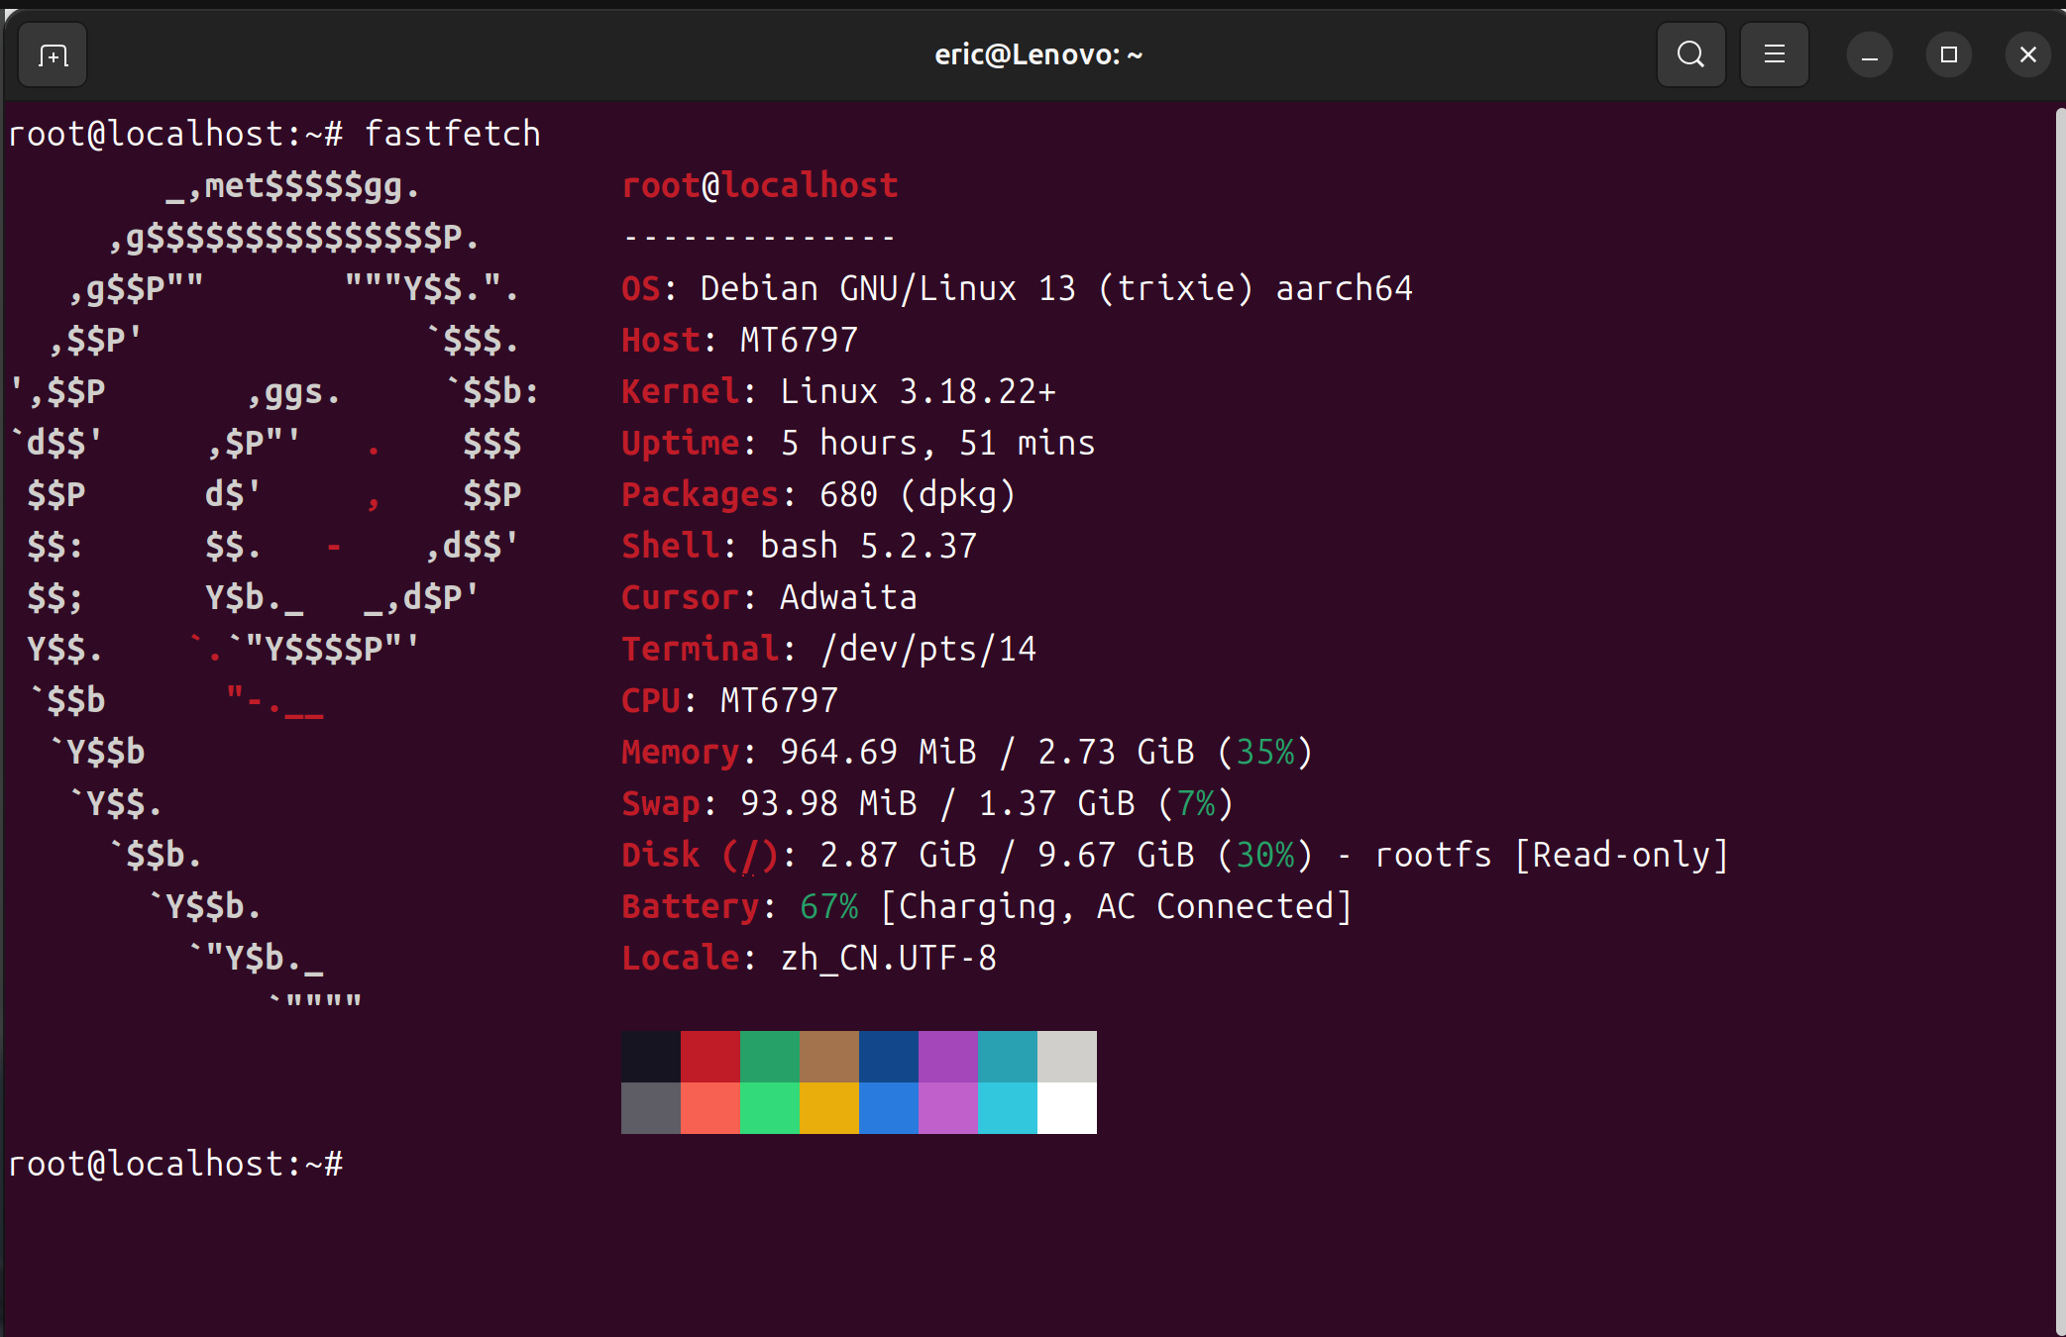Screen dimensions: 2066x1337
Task: Click the red color block in palette
Action: click(709, 1056)
